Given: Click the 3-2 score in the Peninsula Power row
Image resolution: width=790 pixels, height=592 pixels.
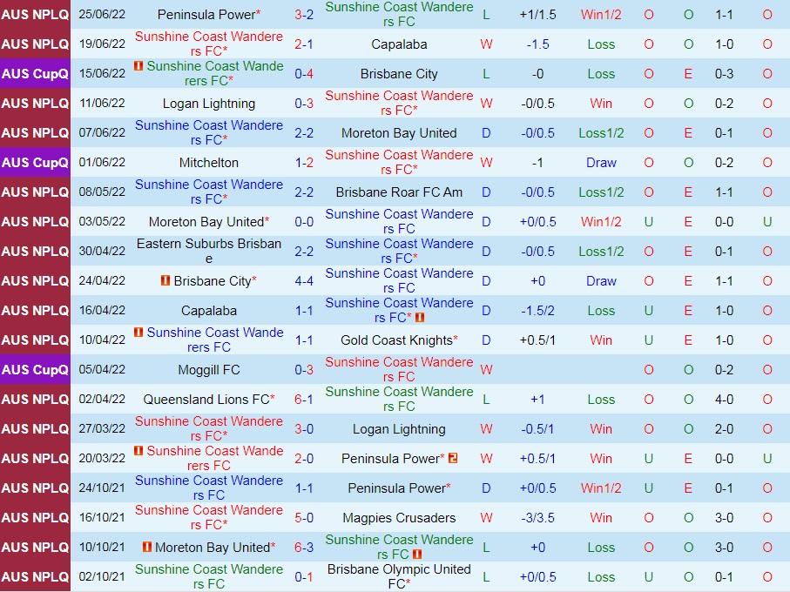Looking at the screenshot, I should coord(303,15).
